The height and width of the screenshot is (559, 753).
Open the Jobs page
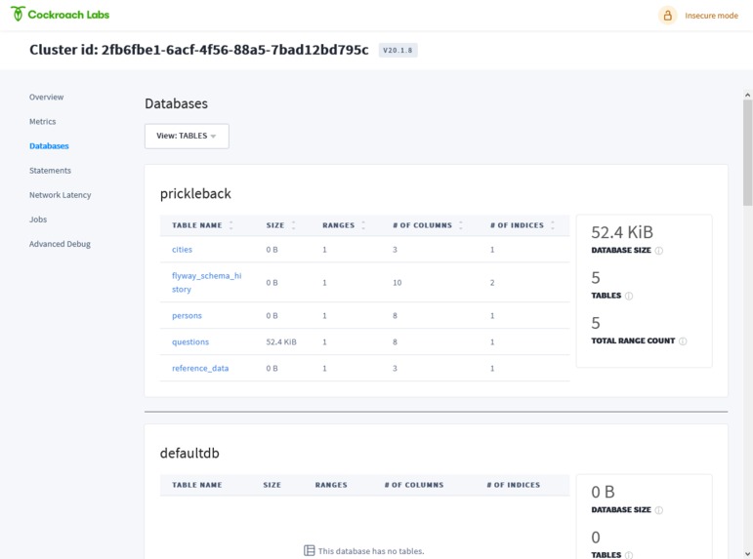pyautogui.click(x=38, y=220)
